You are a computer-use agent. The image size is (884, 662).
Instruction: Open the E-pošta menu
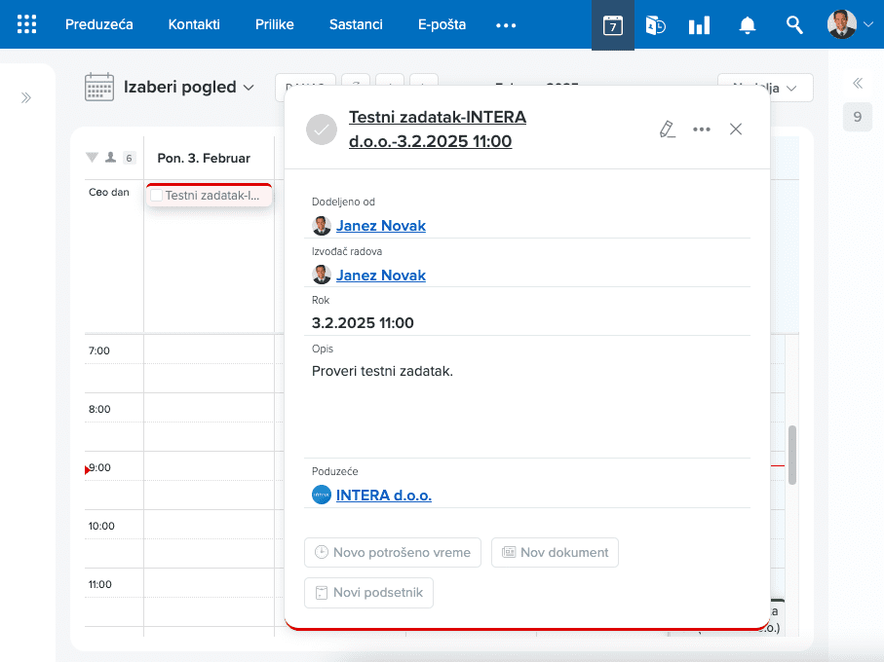point(442,24)
